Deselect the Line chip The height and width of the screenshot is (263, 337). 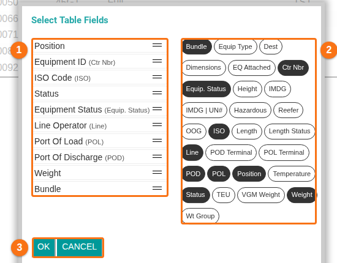pyautogui.click(x=192, y=152)
